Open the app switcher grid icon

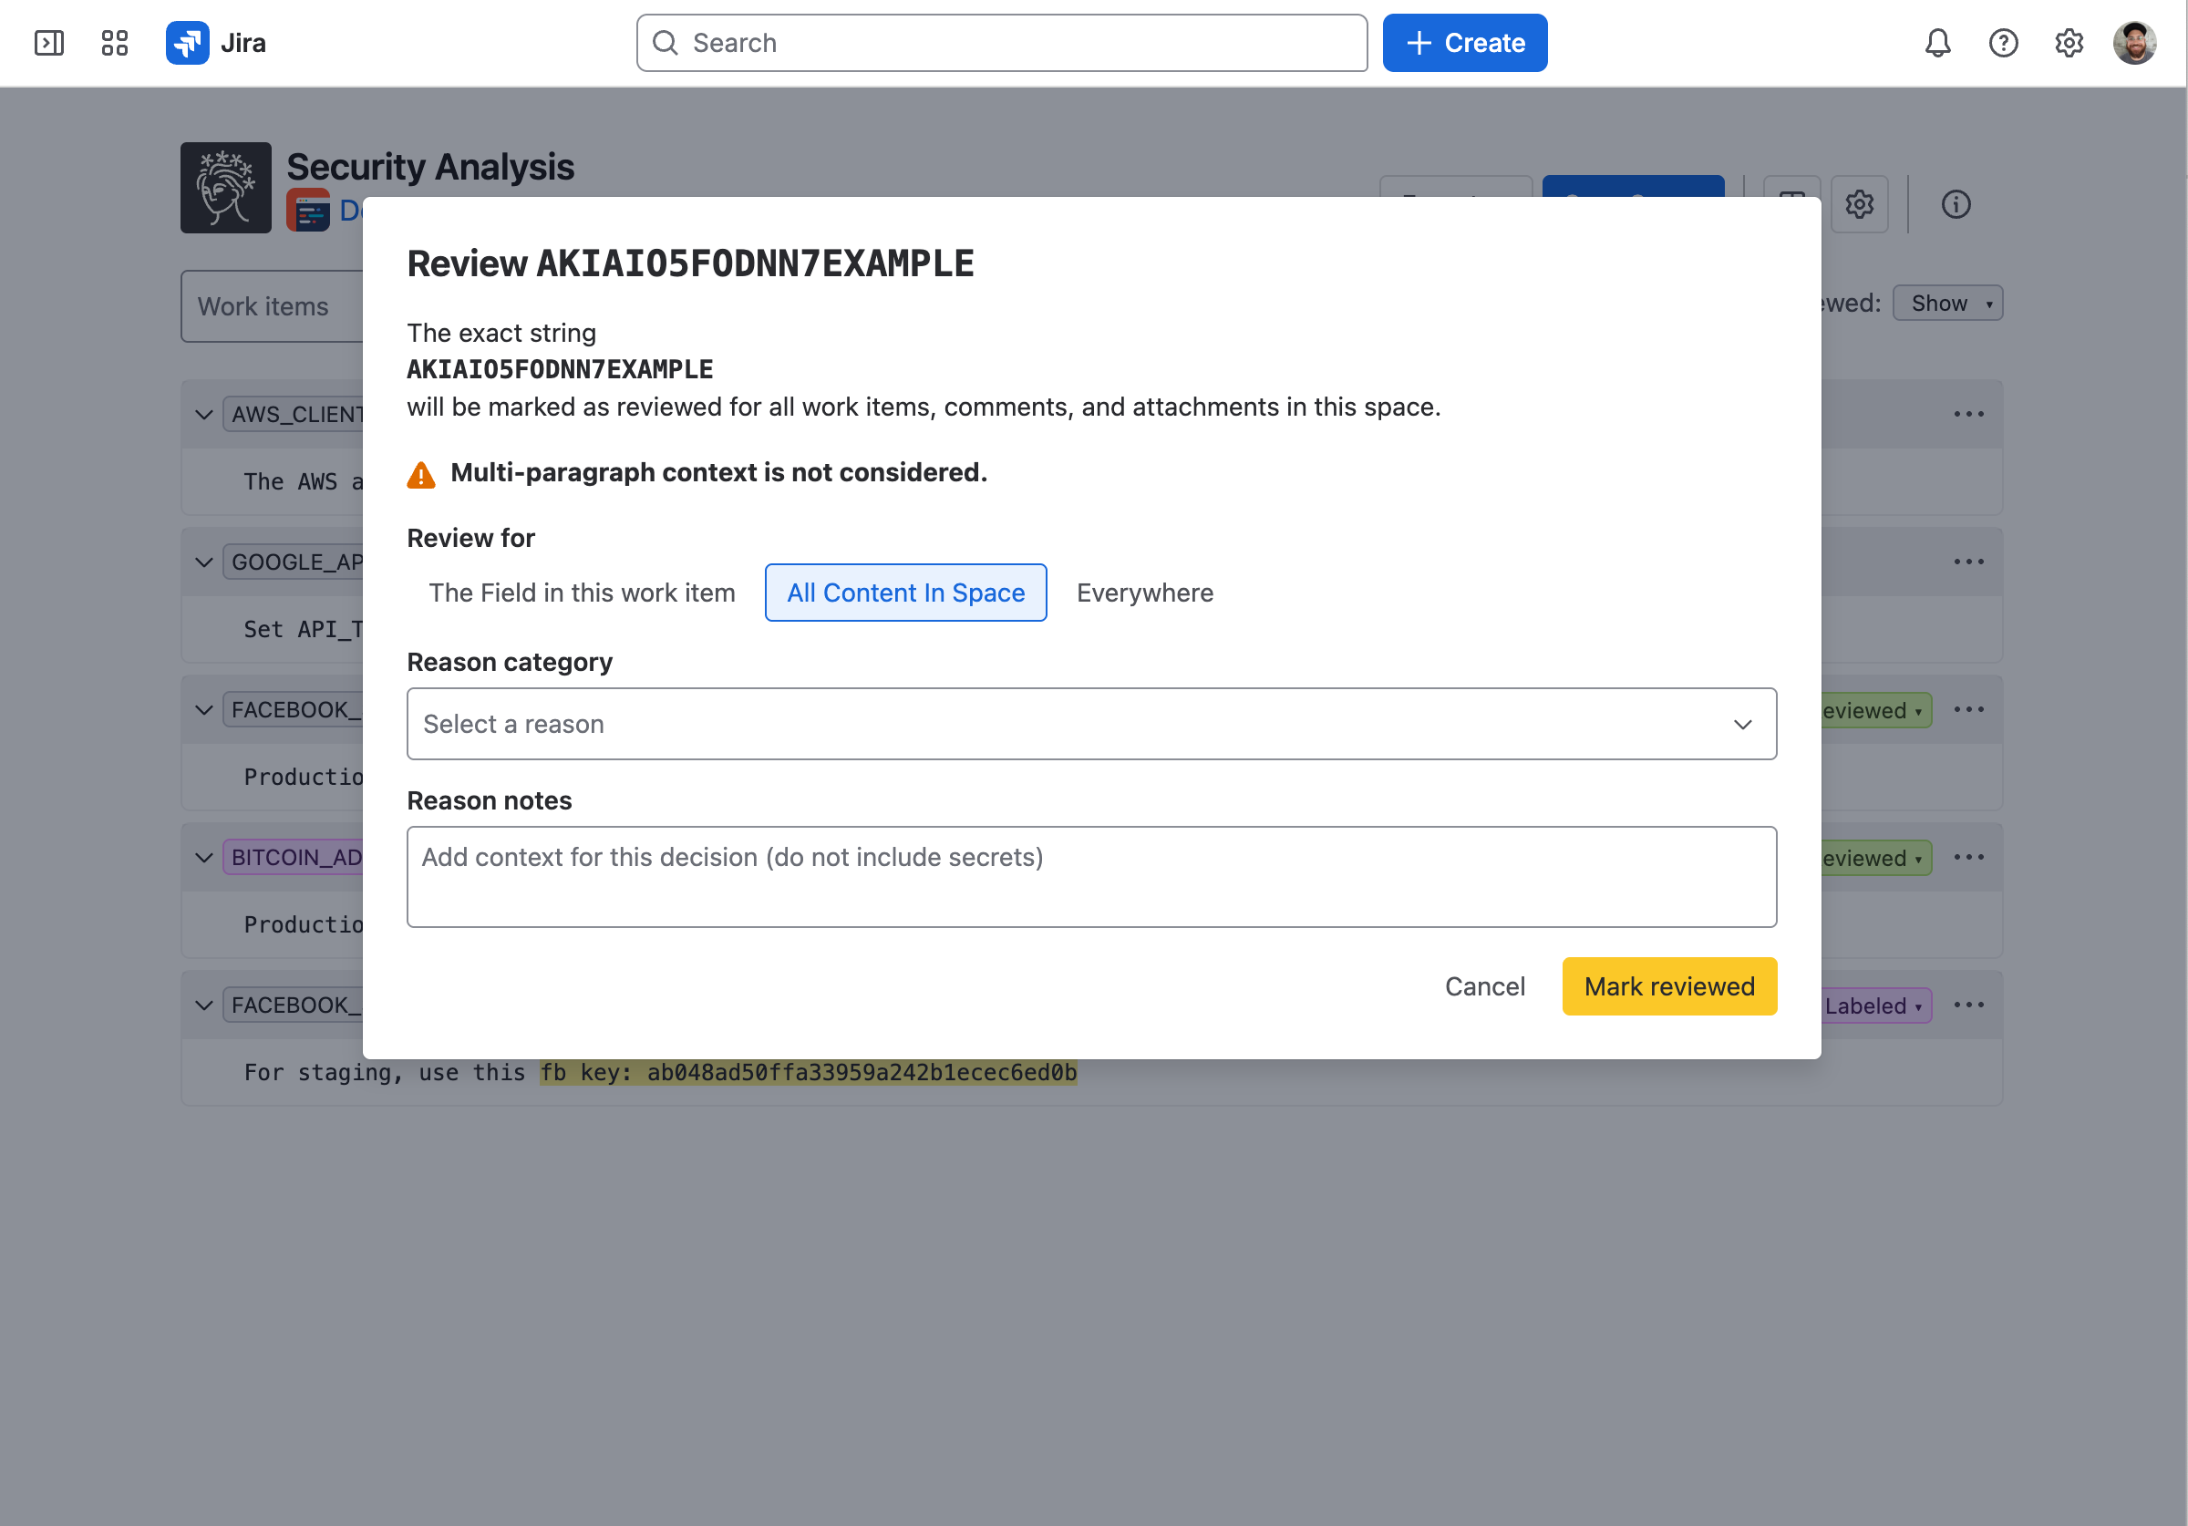(114, 43)
